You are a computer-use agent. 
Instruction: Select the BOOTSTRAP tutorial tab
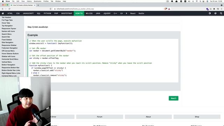(67, 13)
